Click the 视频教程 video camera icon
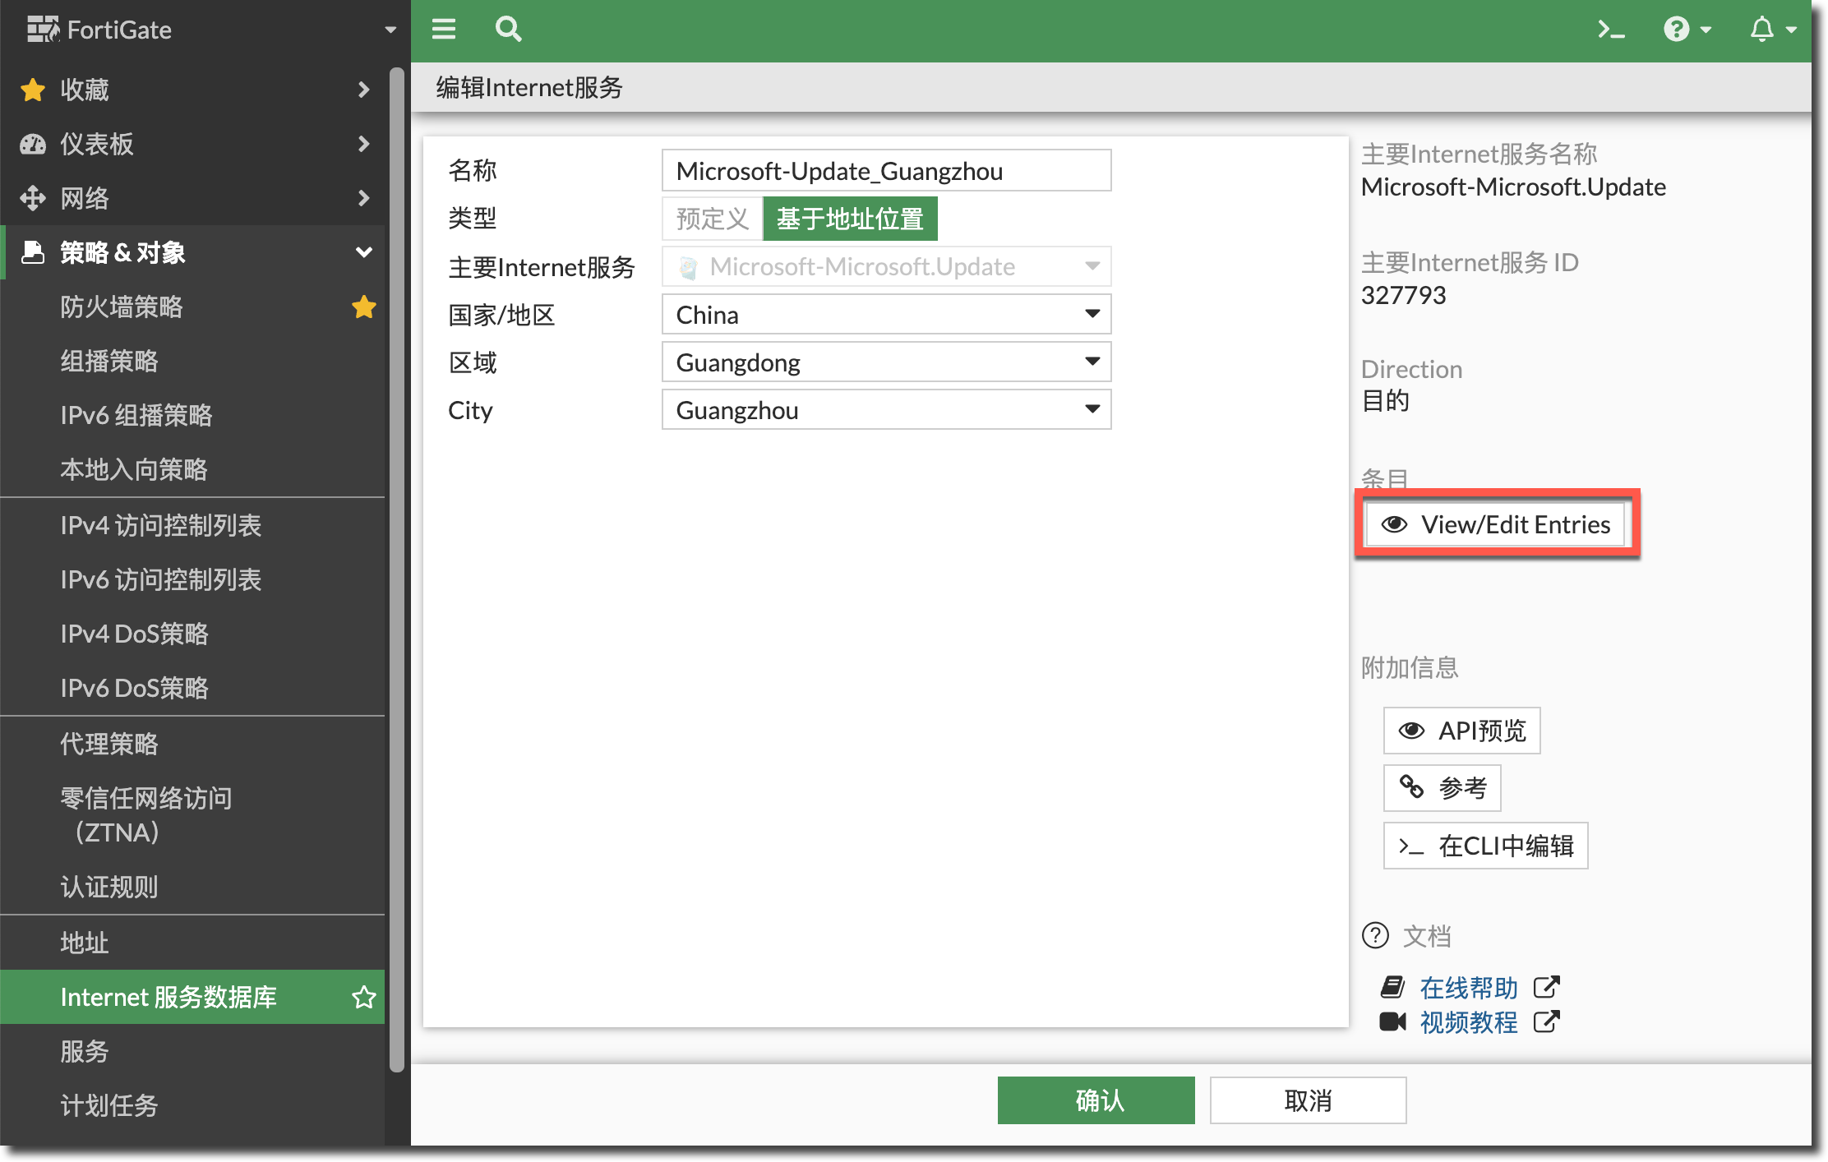 [1392, 1021]
